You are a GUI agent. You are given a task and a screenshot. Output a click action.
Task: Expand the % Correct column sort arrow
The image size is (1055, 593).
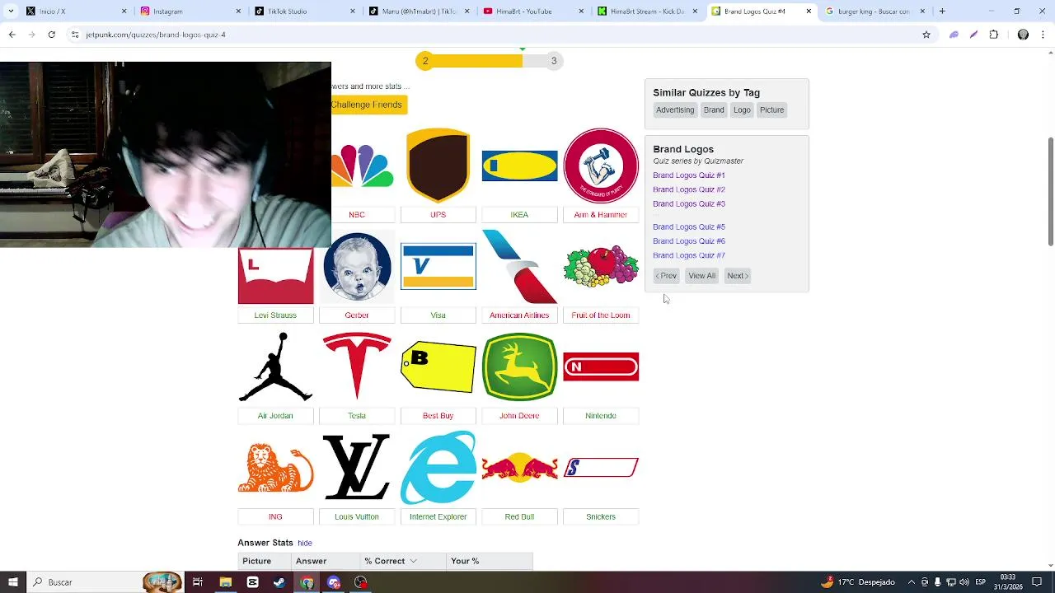click(413, 561)
